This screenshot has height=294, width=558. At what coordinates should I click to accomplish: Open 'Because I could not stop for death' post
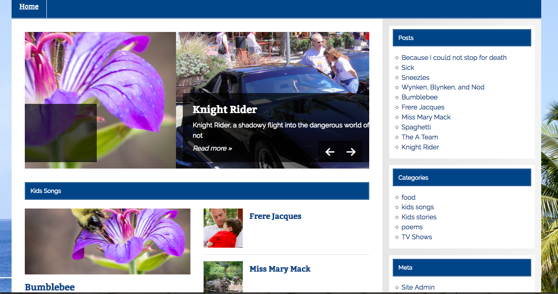coord(454,58)
